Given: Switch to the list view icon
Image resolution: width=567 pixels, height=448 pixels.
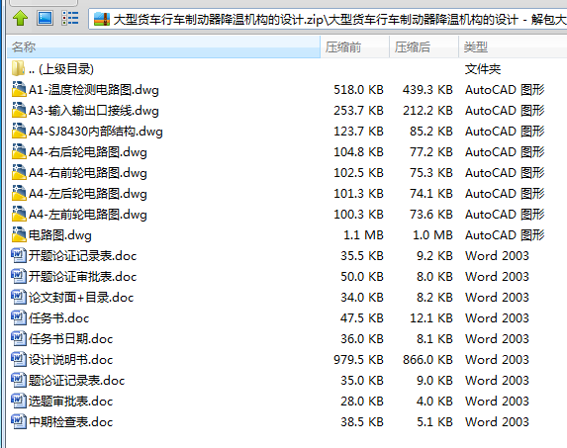Looking at the screenshot, I should click(70, 18).
